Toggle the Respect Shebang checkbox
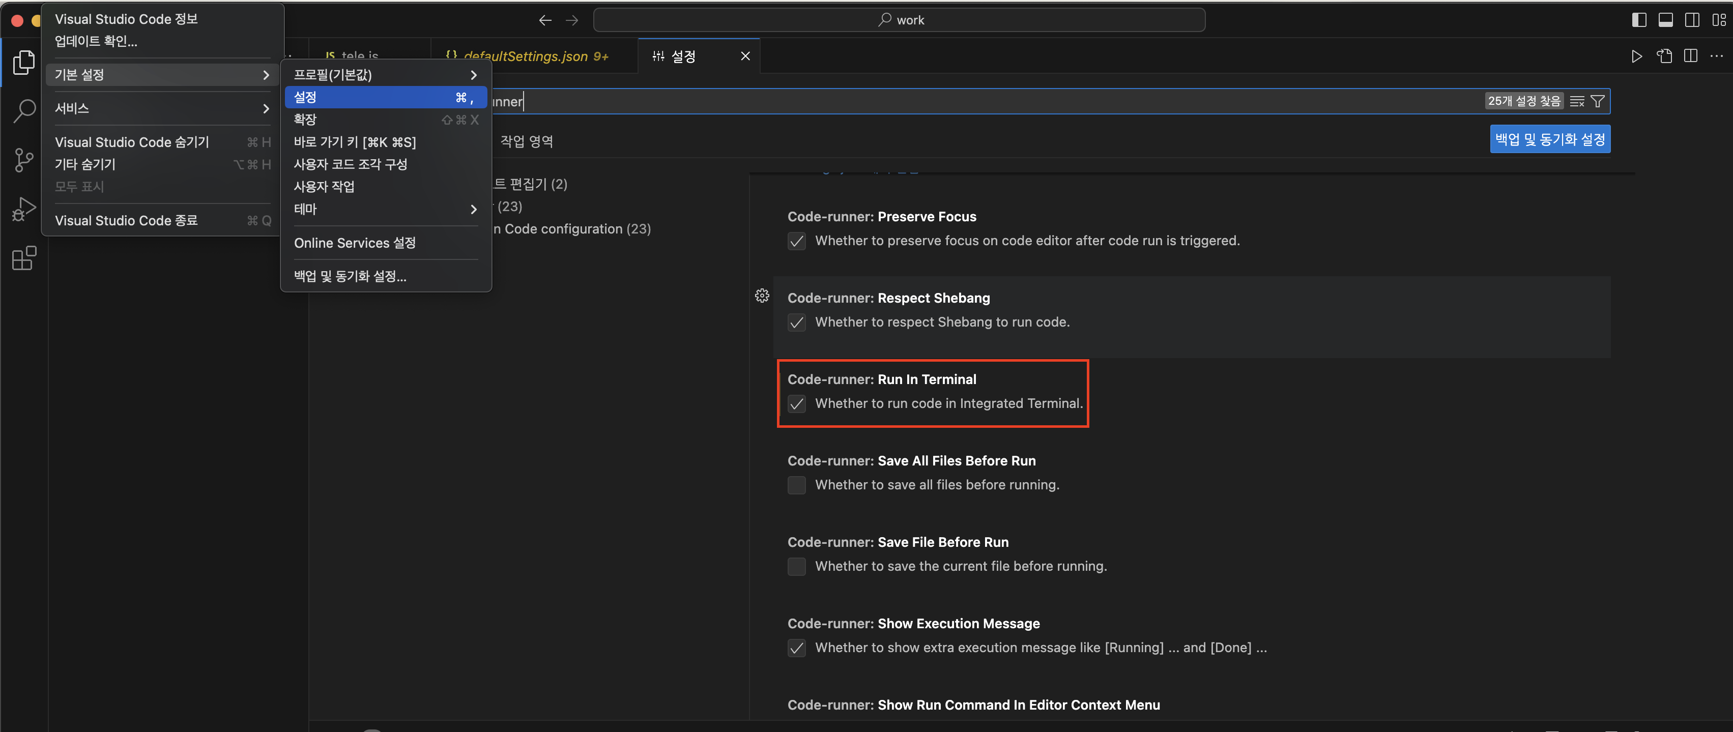Screen dimensions: 1733x732 coord(796,323)
